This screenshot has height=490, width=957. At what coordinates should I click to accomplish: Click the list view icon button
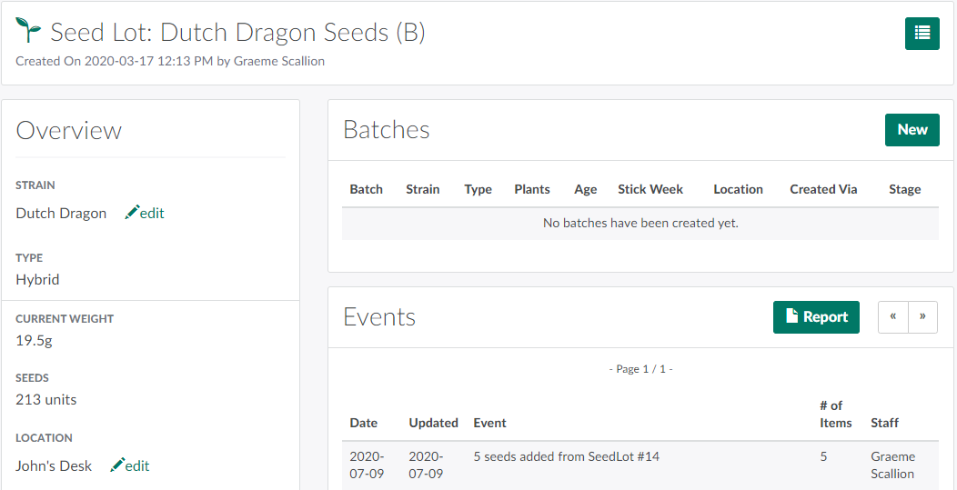tap(922, 34)
